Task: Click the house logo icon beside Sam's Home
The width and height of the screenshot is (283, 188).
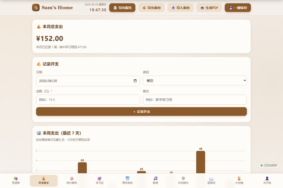Action: 36,8
